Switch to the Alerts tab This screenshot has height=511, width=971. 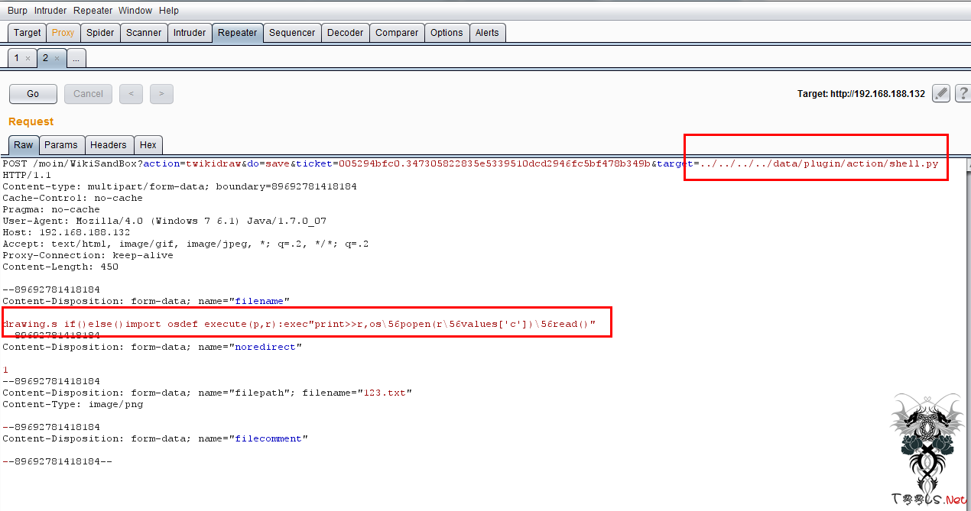[487, 33]
